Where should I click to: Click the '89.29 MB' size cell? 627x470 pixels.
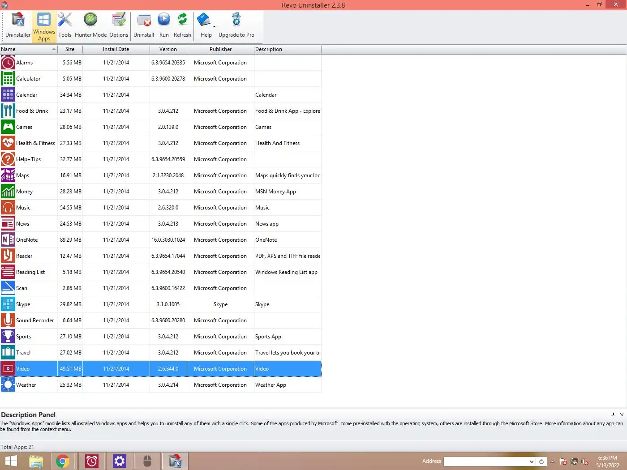(71, 240)
